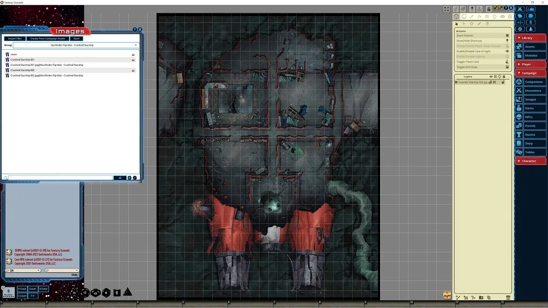Toggle lock icon in Layers header
Image resolution: width=548 pixels, height=308 pixels.
click(x=504, y=77)
